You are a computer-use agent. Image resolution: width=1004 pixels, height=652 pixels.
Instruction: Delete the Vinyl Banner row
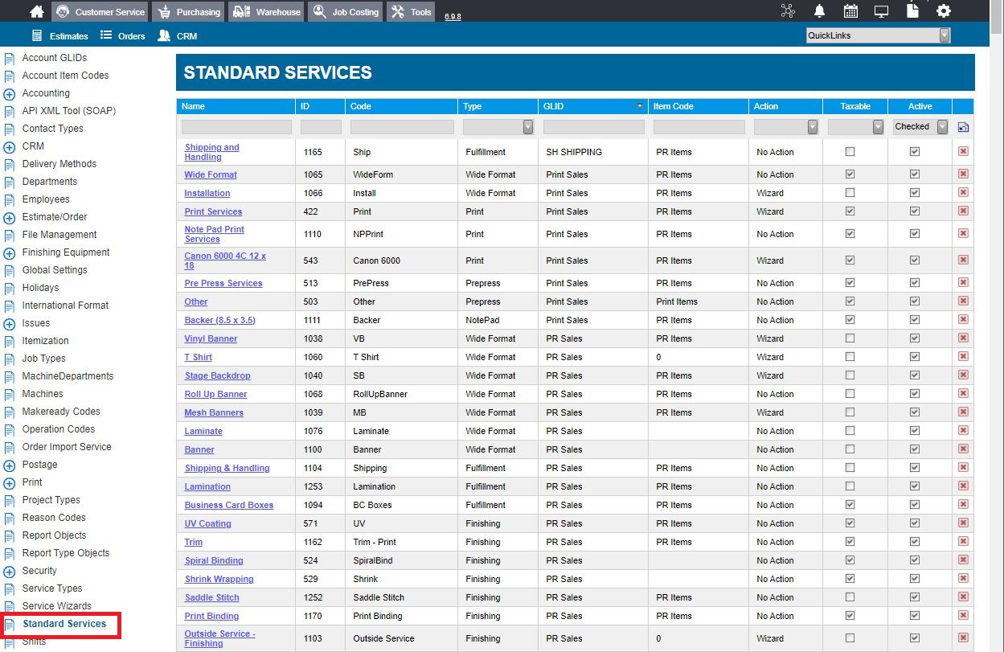(963, 338)
